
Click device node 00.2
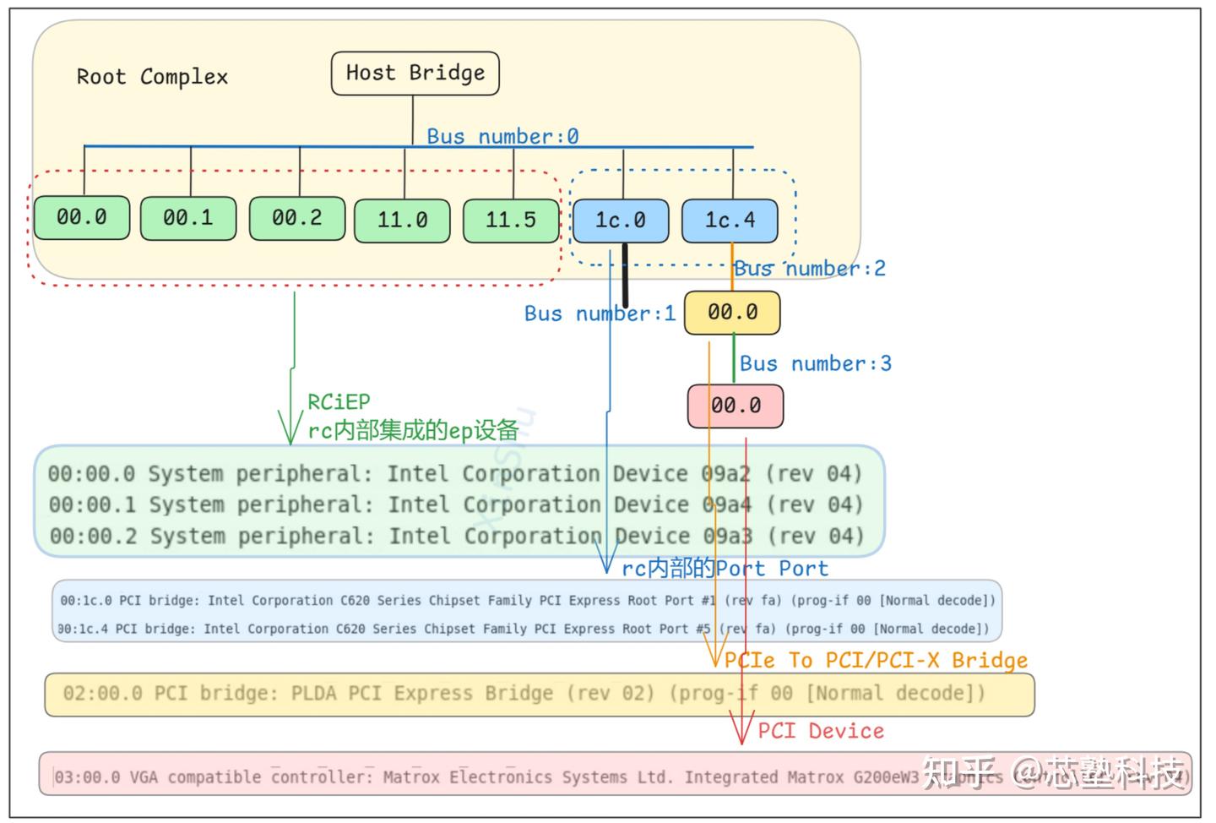tap(296, 218)
